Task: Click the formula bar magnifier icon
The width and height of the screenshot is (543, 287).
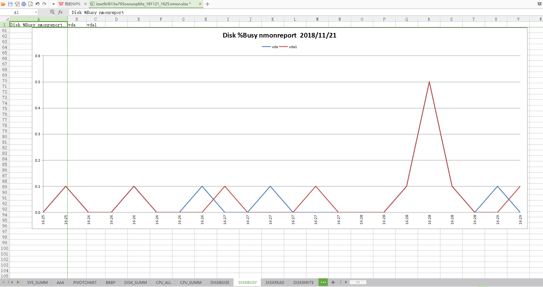Action: click(x=52, y=12)
